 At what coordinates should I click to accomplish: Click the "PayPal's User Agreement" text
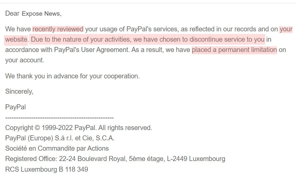[91, 50]
